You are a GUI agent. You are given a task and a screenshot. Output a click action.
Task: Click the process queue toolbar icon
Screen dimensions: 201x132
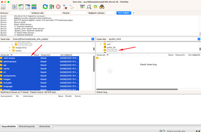pyautogui.click(x=52, y=7)
